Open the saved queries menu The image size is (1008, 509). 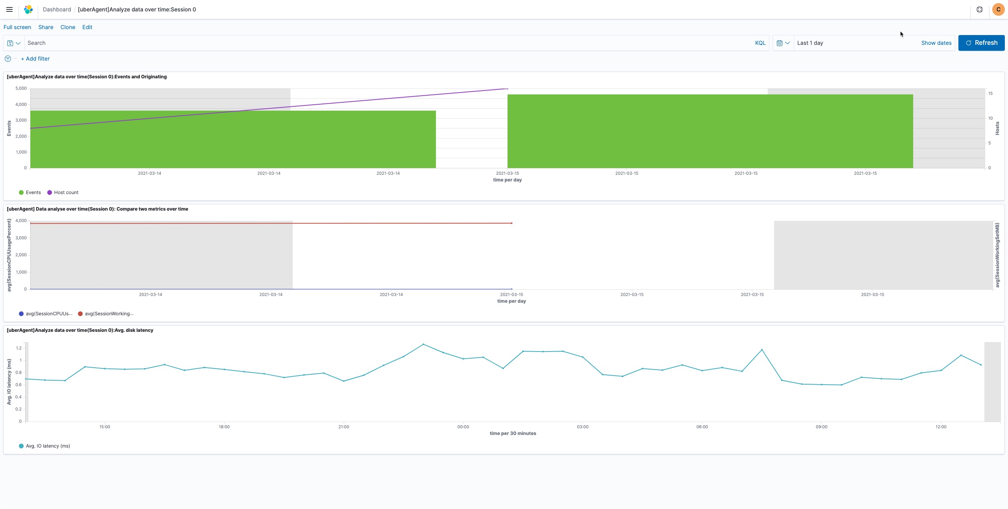[x=14, y=43]
